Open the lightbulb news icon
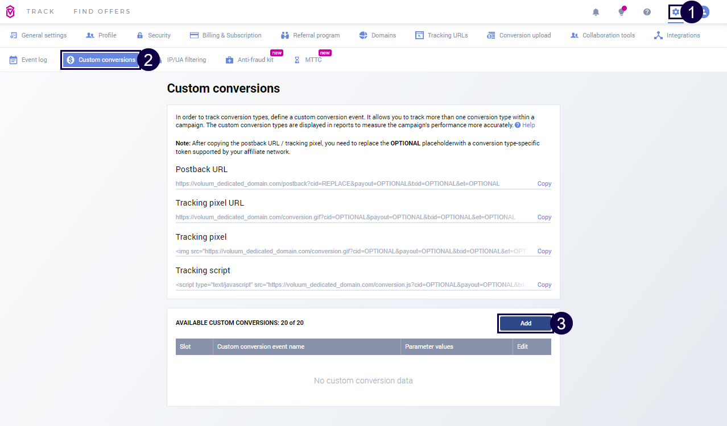Viewport: 727px width, 426px height. (x=621, y=12)
